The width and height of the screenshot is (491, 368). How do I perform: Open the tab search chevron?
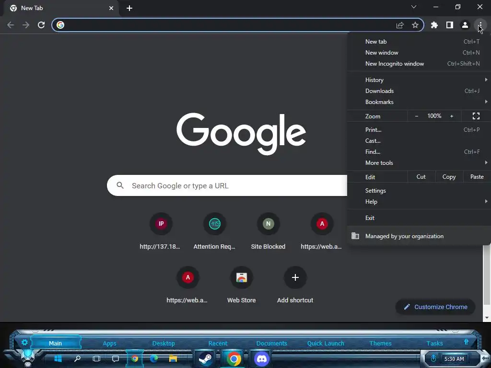click(x=414, y=7)
